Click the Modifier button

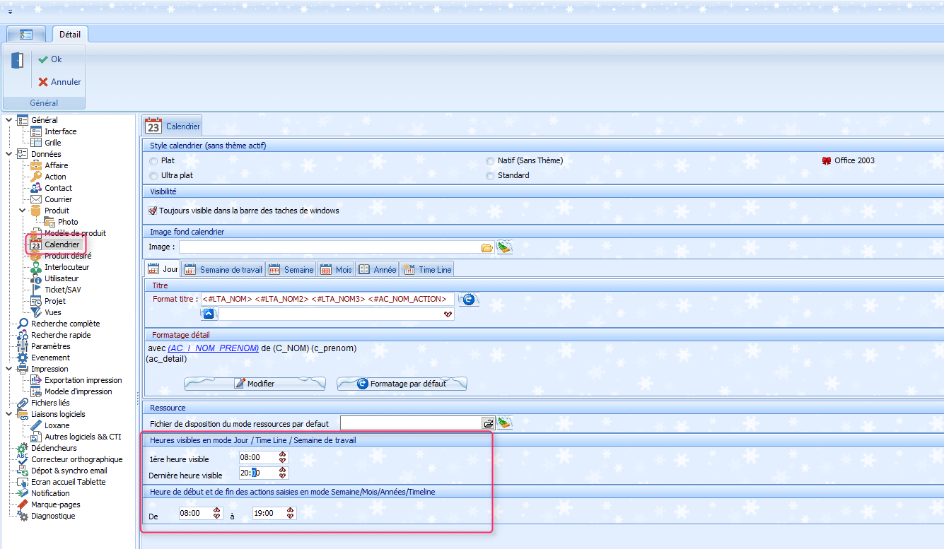pos(255,384)
